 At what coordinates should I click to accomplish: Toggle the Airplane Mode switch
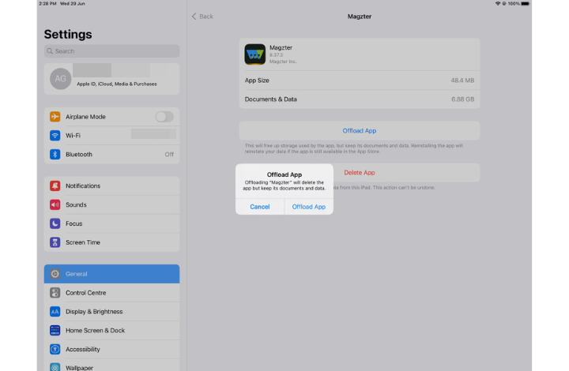point(164,117)
